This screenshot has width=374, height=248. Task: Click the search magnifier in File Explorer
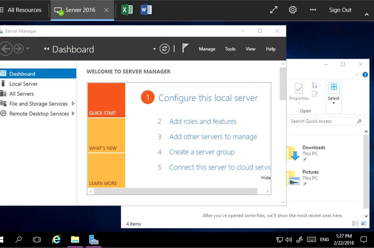point(359,121)
